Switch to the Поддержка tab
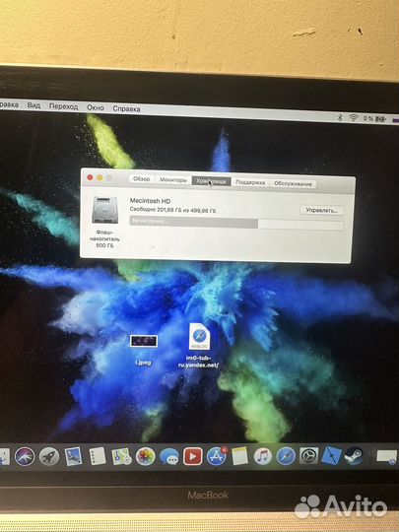Screen dimensions: 399x532 [250, 182]
